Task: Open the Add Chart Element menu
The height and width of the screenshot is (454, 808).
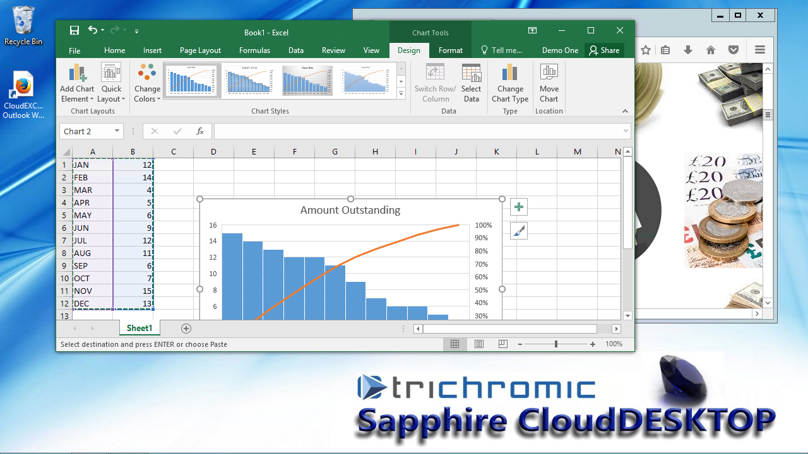Action: click(77, 83)
